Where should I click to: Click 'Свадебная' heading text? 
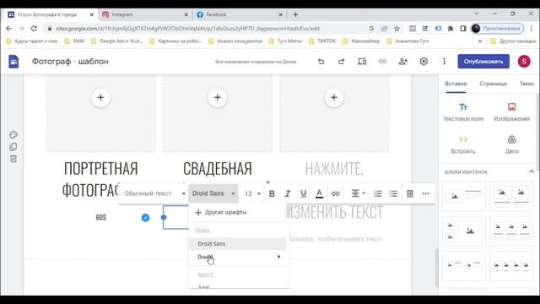point(218,169)
